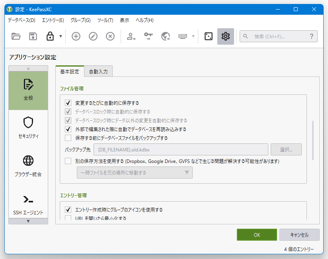328x259 pixels.
Task: Click the open database folder icon
Action: 16,36
